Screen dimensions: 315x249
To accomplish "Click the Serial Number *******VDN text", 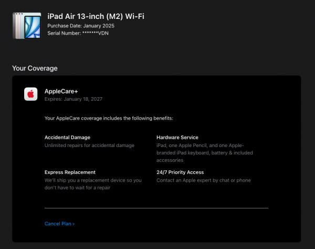I will pyautogui.click(x=78, y=34).
